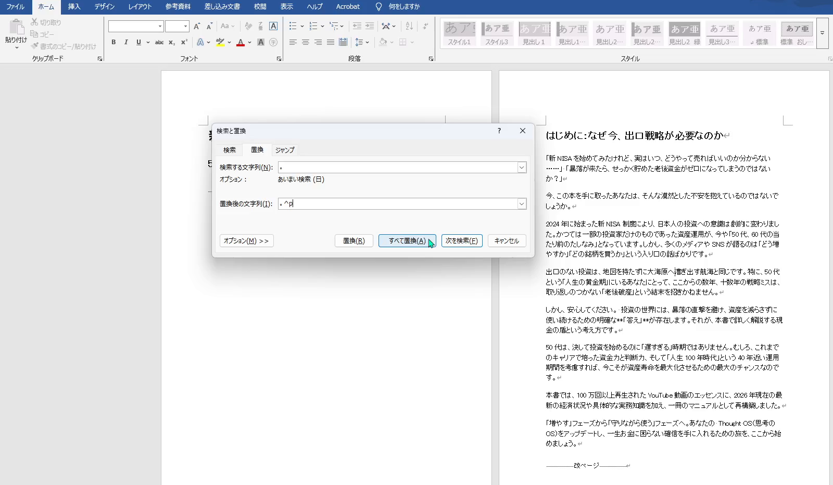The width and height of the screenshot is (833, 485).
Task: Click the cut (切り取り) scissors command
Action: [46, 22]
